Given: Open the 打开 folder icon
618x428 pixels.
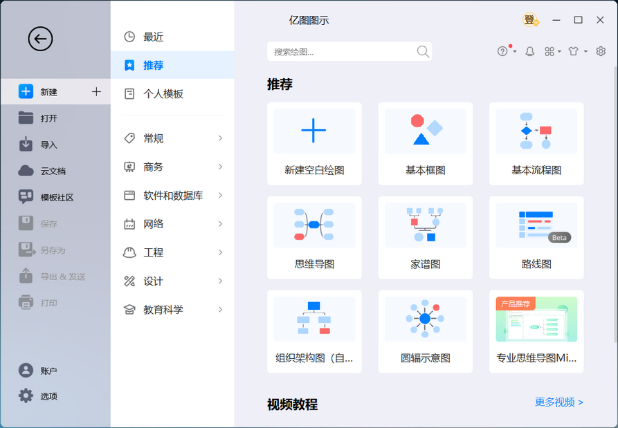Looking at the screenshot, I should pos(26,118).
